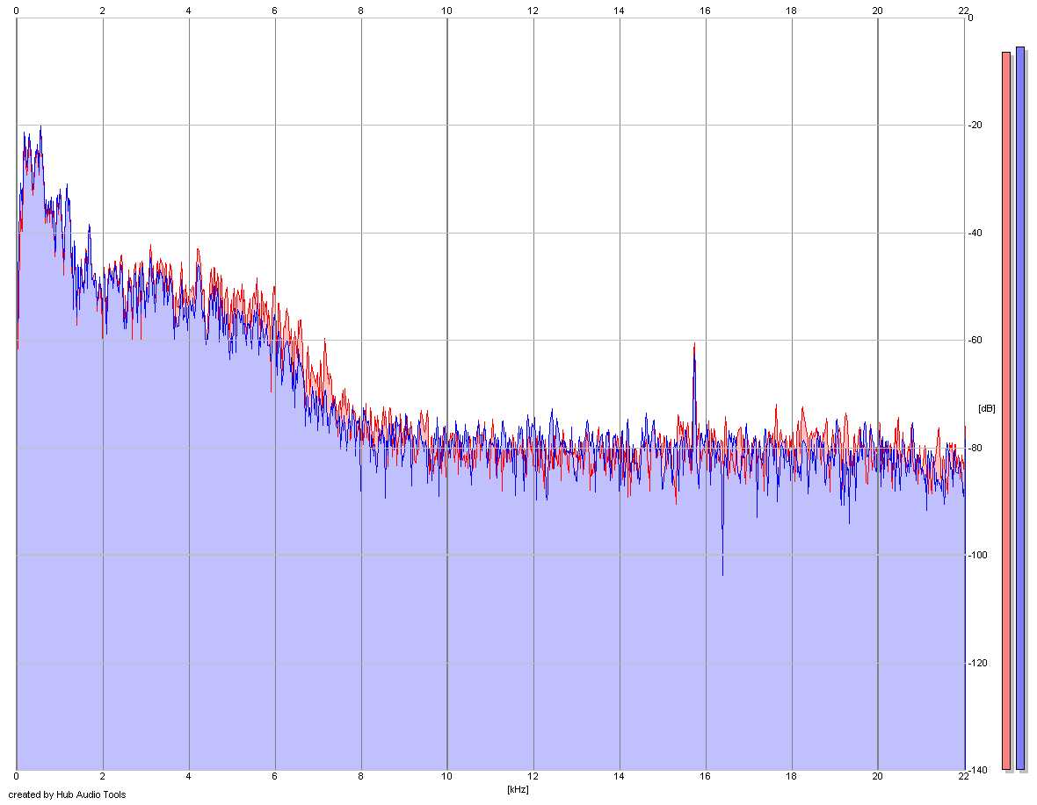1037x805 pixels.
Task: Click the 10 kHz label on bottom axis
Action: tap(447, 777)
